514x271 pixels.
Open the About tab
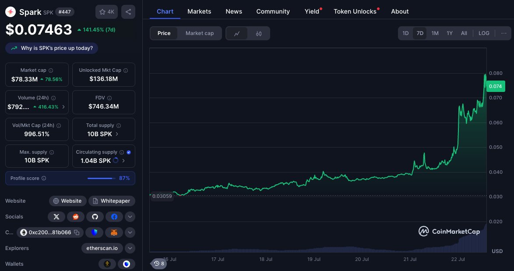coord(400,11)
